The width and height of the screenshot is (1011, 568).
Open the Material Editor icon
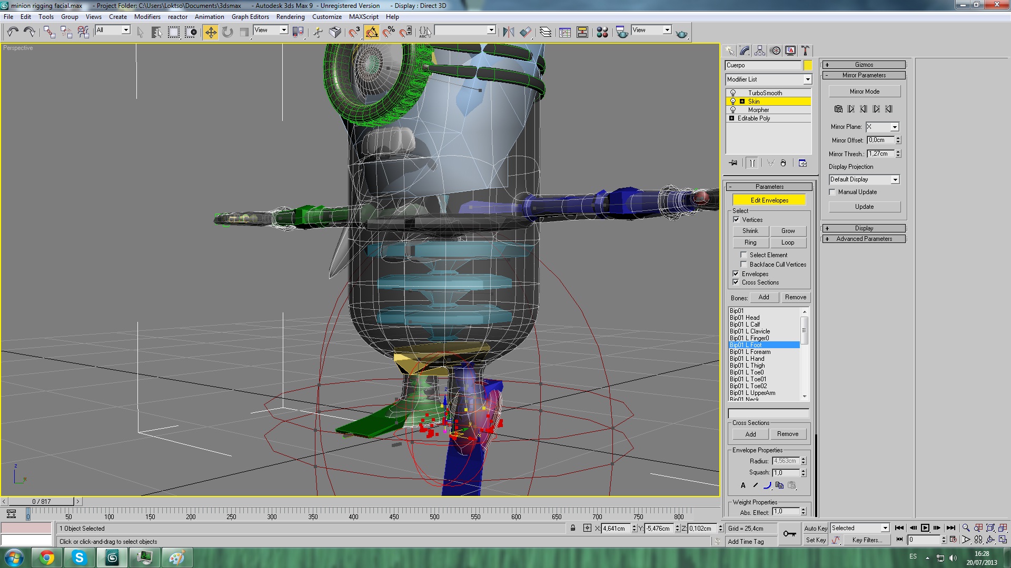coord(602,33)
